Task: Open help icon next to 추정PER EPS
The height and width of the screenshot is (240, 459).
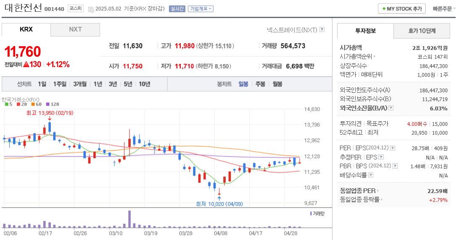Action: (x=381, y=157)
